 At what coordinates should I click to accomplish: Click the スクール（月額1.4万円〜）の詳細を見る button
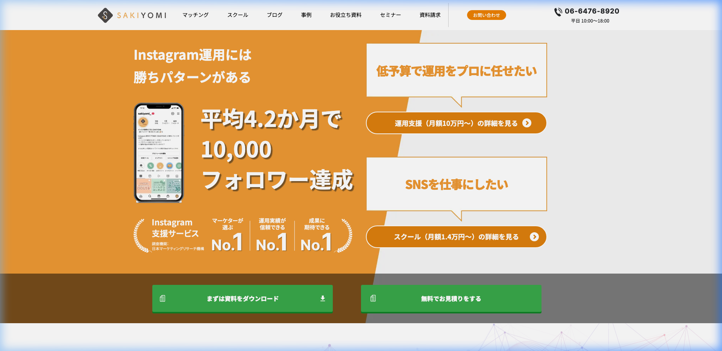pyautogui.click(x=456, y=237)
